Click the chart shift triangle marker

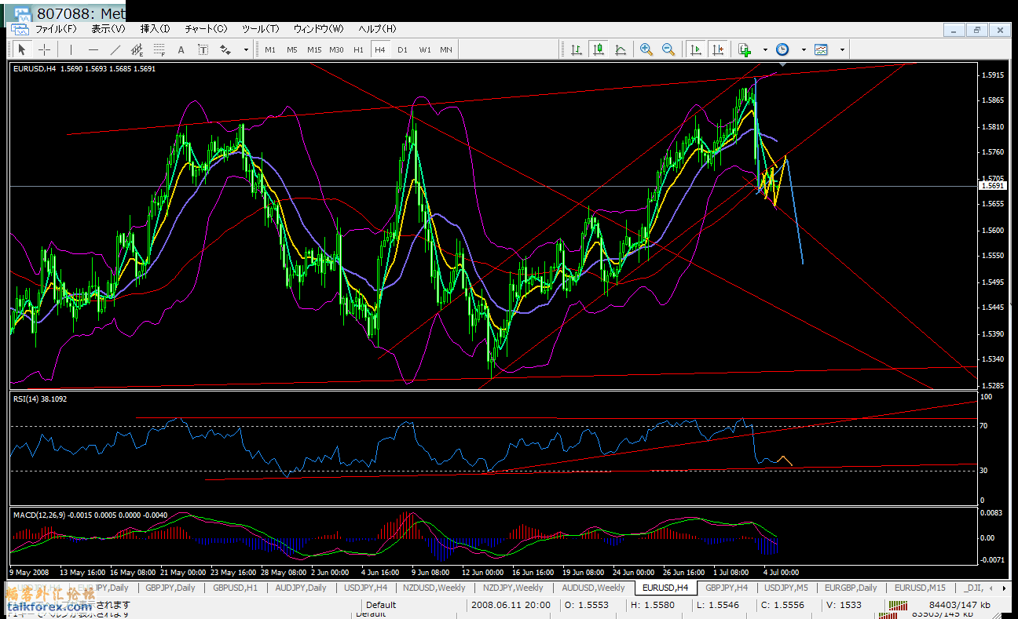782,66
